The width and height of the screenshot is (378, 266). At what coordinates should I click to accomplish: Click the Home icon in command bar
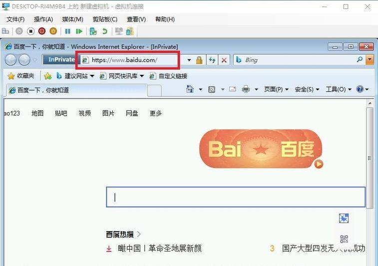190,89
